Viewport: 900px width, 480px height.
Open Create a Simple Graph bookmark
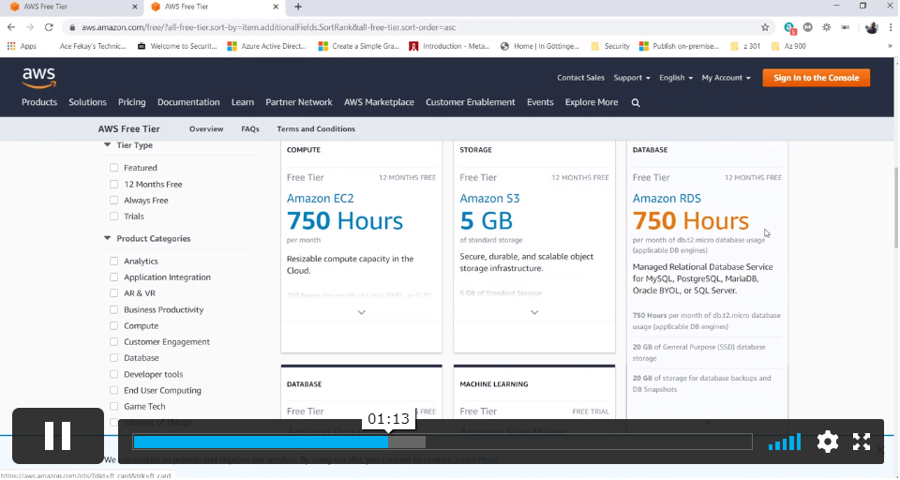(359, 46)
